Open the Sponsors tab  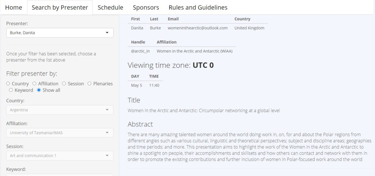click(146, 7)
